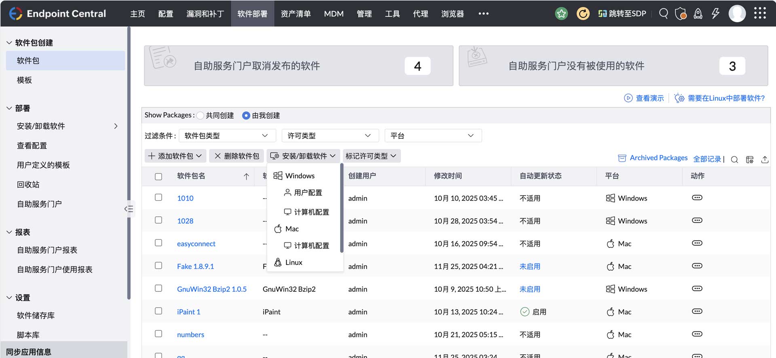Viewport: 776px width, 358px height.
Task: Open action menu for 1028 row
Action: click(x=697, y=220)
